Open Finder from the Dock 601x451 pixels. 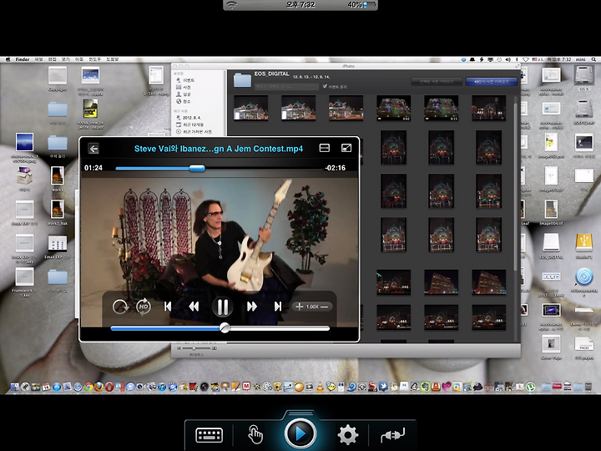pos(14,387)
